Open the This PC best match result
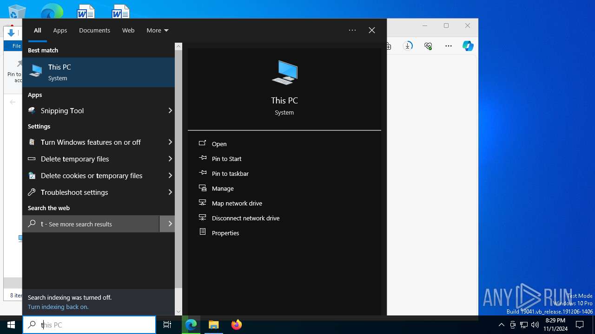This screenshot has height=334, width=595. pos(99,72)
